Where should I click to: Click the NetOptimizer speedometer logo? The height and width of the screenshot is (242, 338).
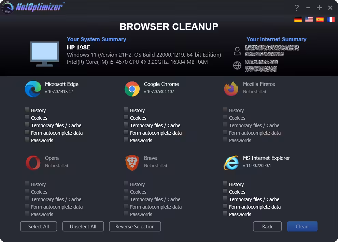[x=8, y=7]
